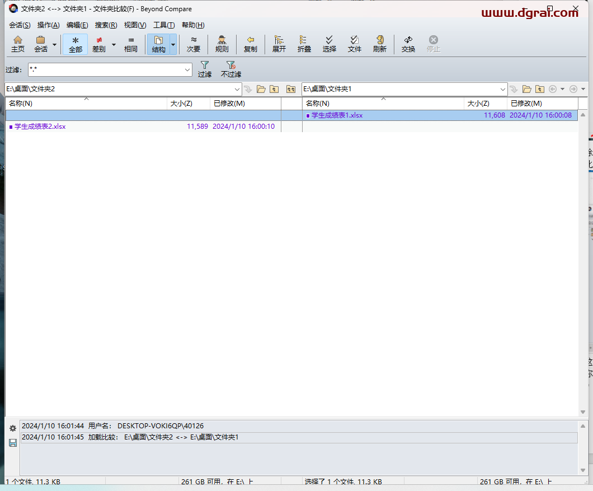Click the 刷新 refresh icon
The width and height of the screenshot is (593, 491).
[x=380, y=44]
